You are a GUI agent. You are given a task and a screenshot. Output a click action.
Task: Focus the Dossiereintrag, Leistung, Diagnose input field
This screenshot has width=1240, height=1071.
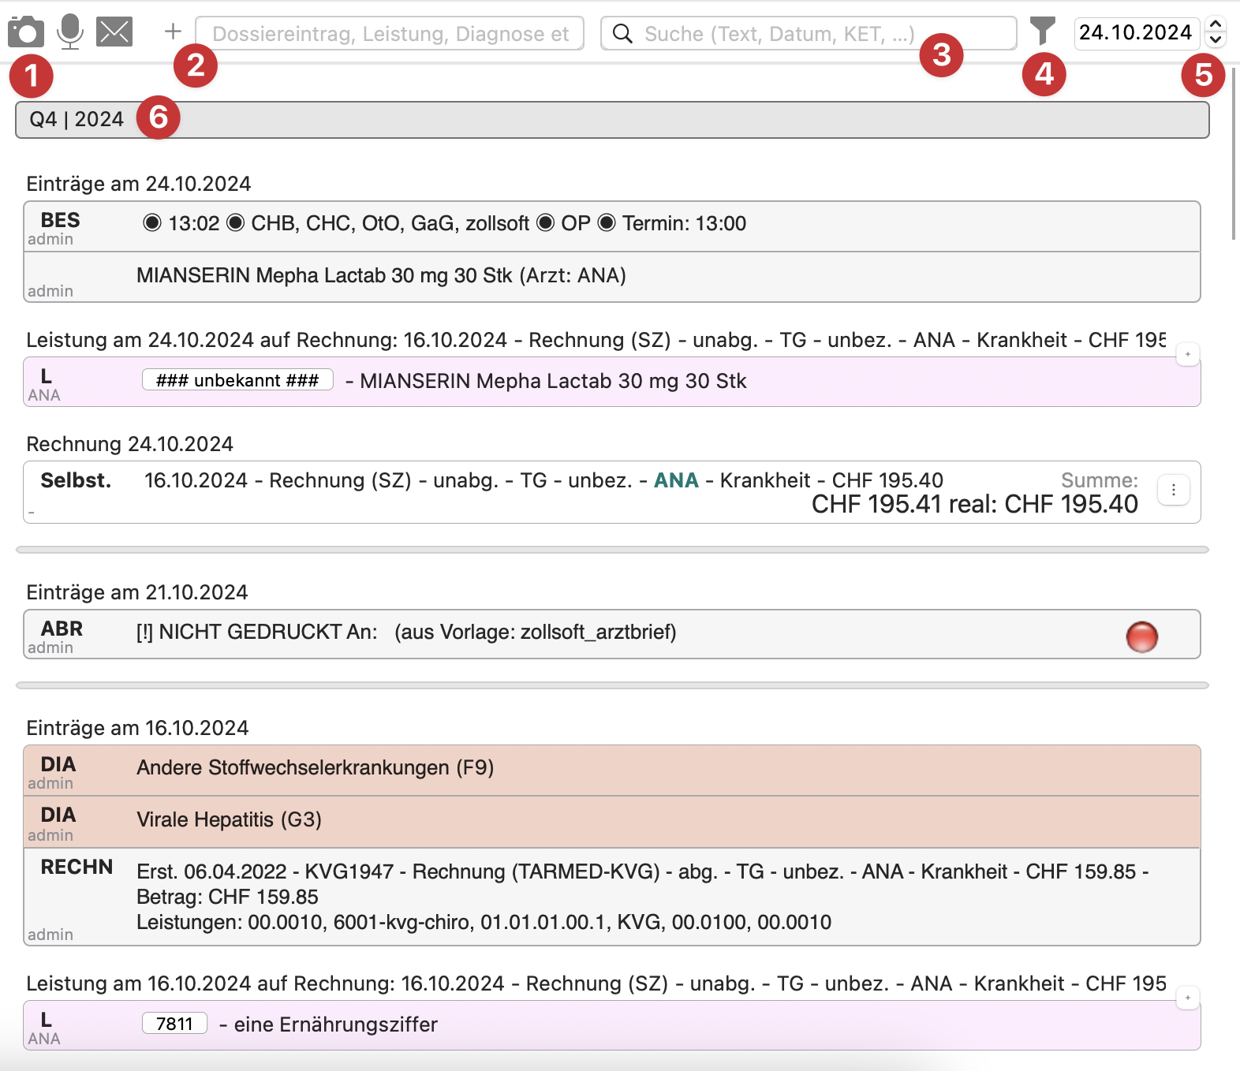pos(390,33)
